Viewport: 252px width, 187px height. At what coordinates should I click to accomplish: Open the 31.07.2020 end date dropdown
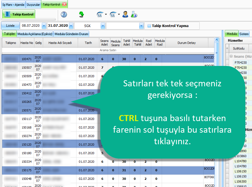(71, 26)
